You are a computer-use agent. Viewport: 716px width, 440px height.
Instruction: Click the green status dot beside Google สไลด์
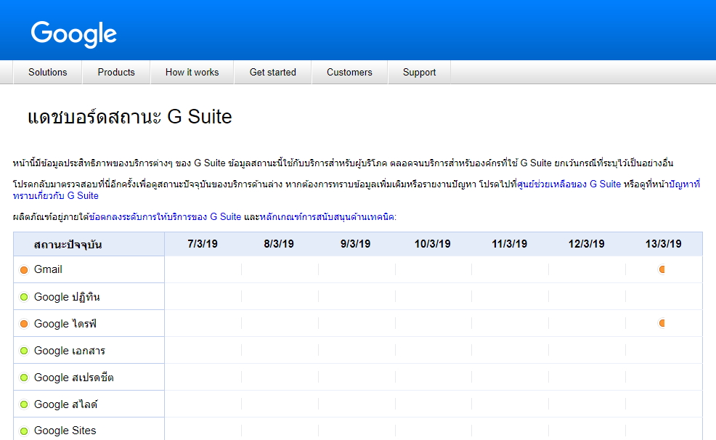(x=24, y=405)
